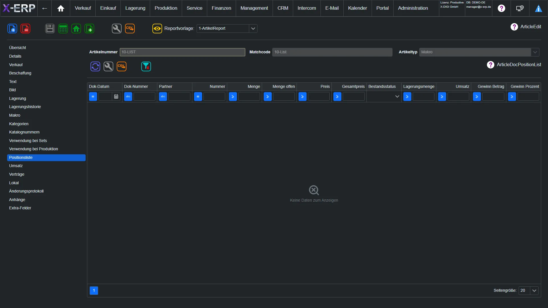Refresh the position list grid

coord(95,66)
